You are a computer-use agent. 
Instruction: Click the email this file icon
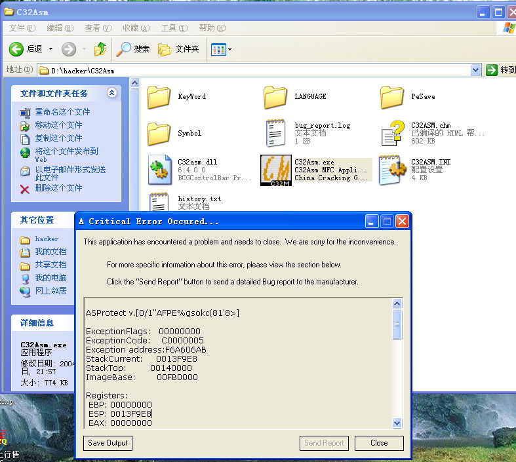point(25,171)
